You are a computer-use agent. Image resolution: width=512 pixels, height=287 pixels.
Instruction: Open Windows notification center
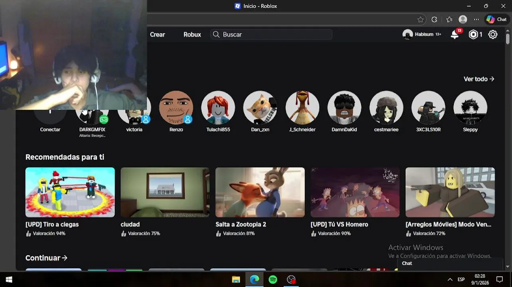pyautogui.click(x=499, y=279)
